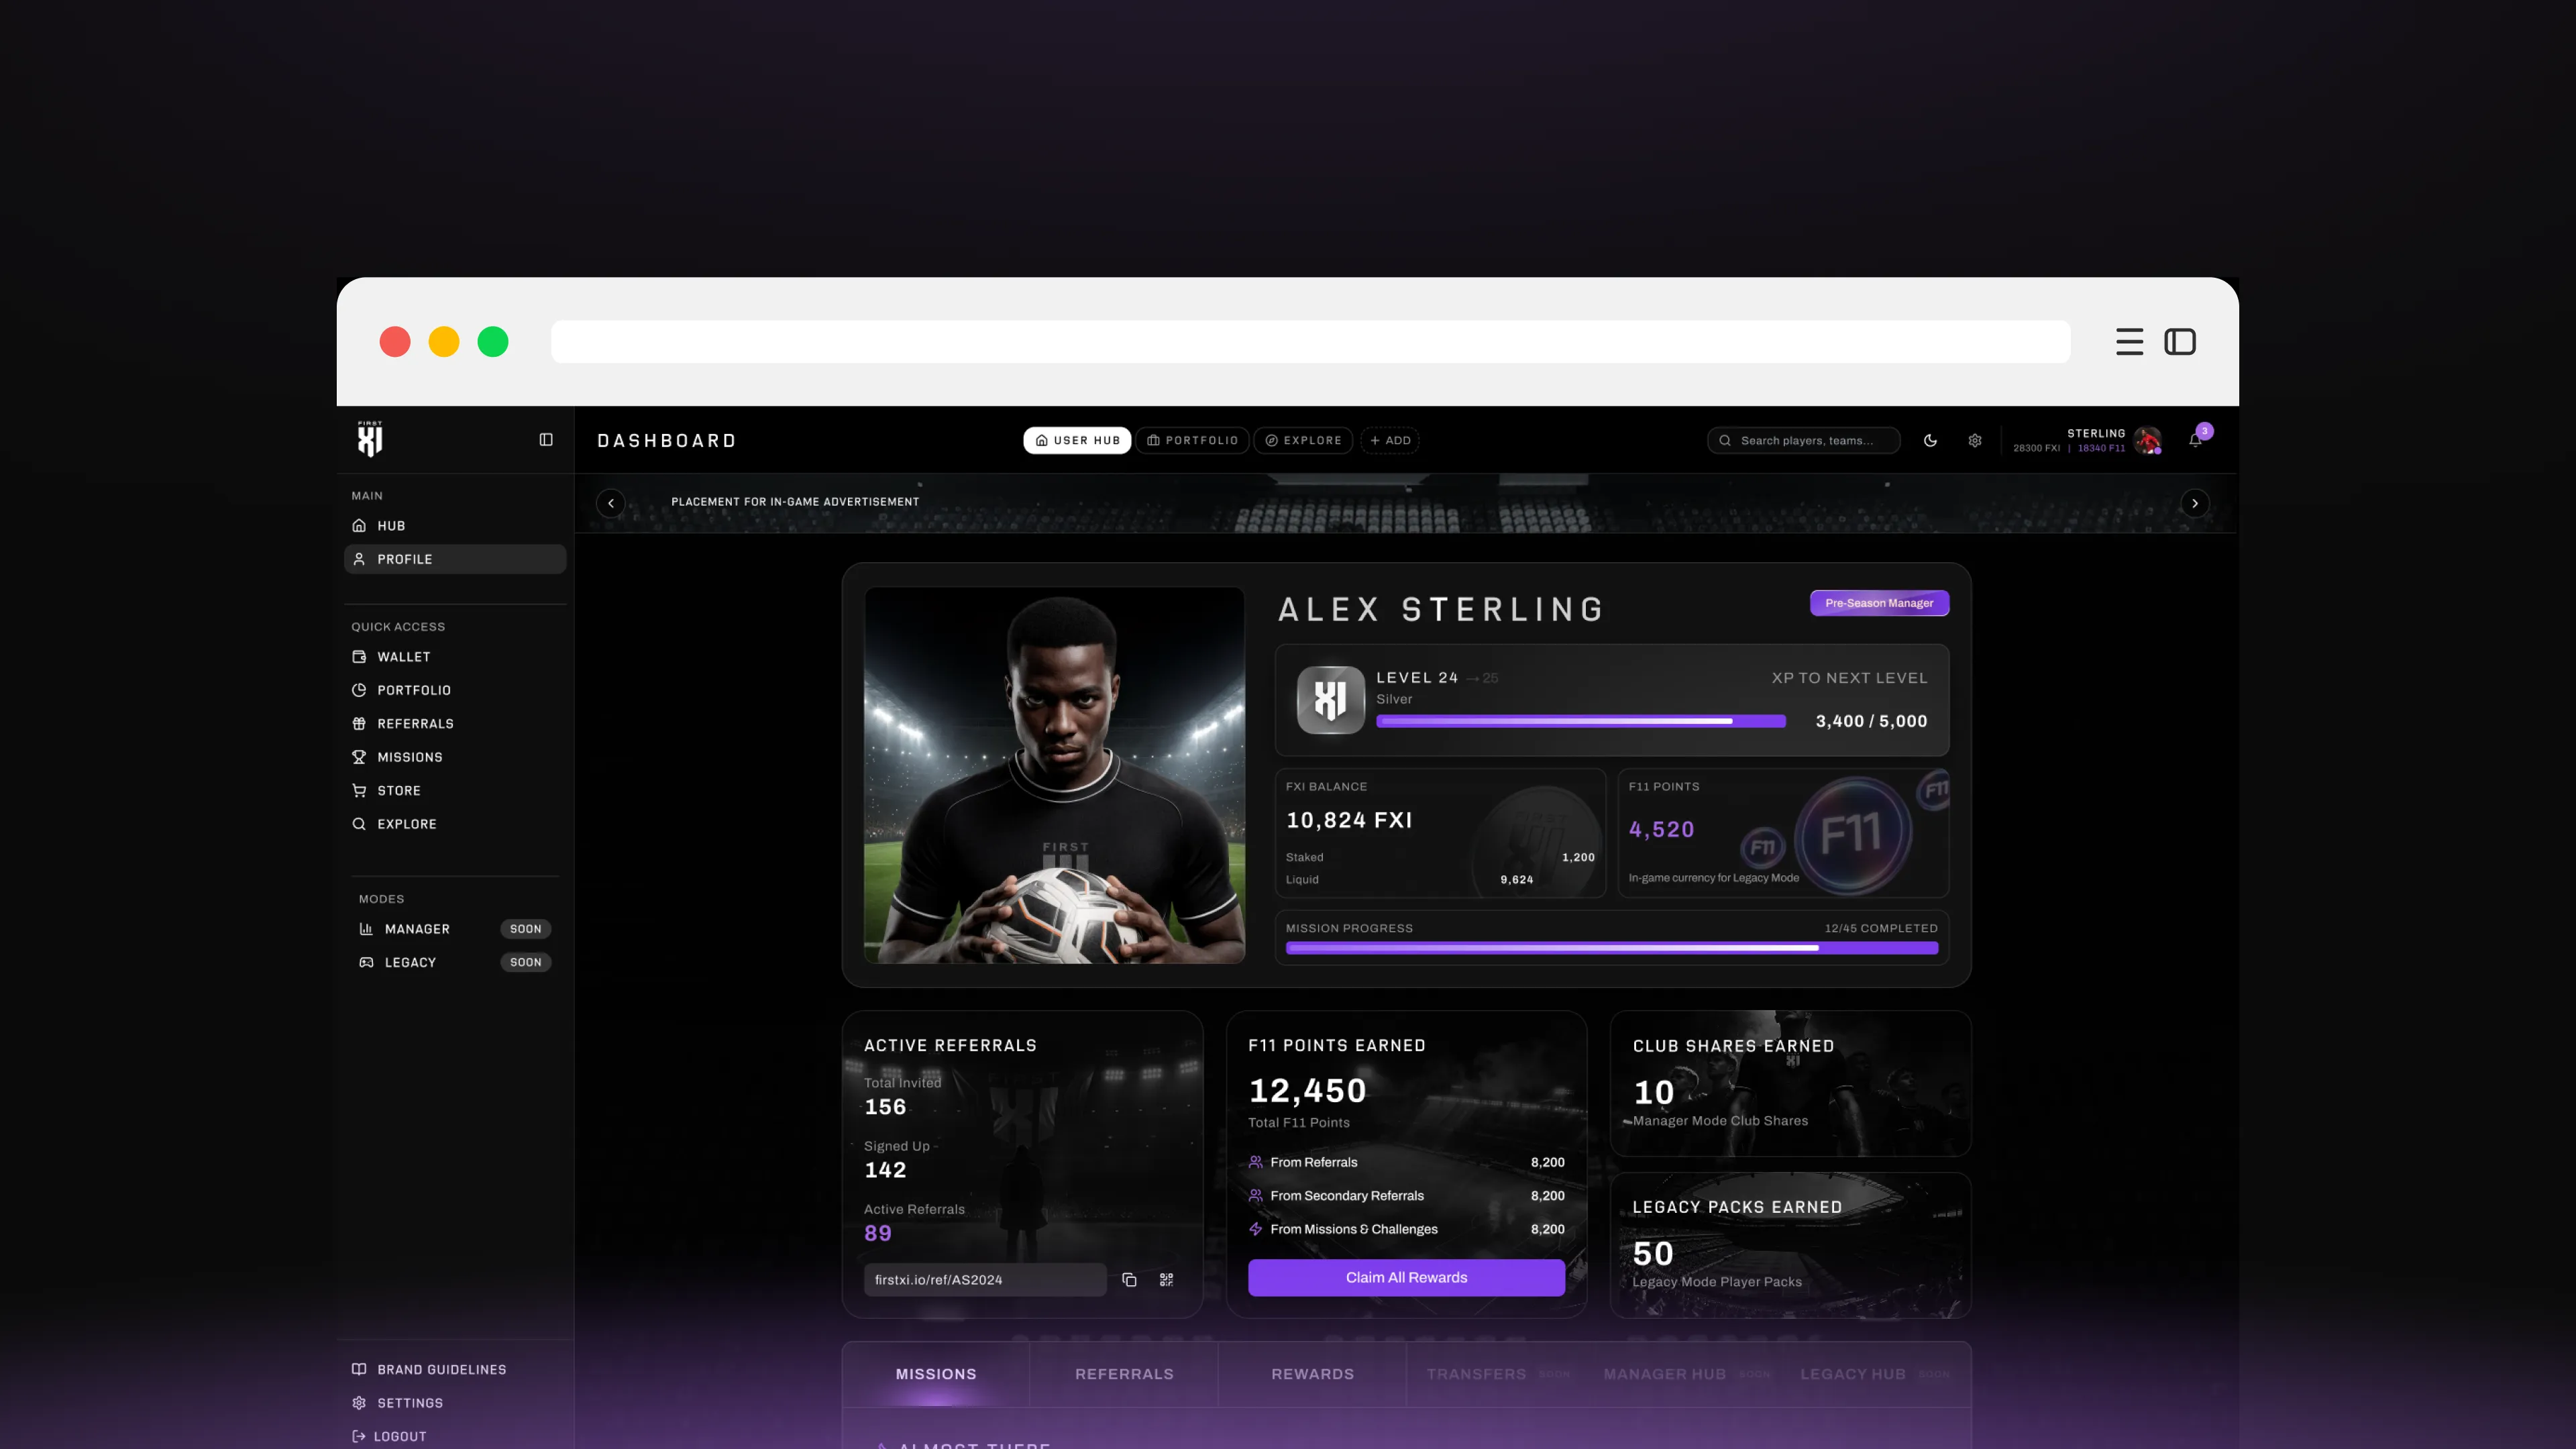Show referral QR code icon
Screen dimensions: 2576x1449
coord(1166,1280)
